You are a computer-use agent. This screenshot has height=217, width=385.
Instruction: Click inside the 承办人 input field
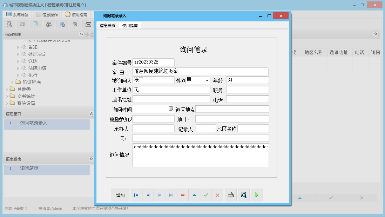tap(153, 128)
